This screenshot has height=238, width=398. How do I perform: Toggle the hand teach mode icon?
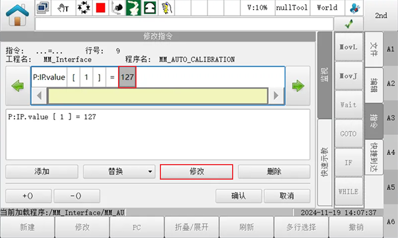click(x=63, y=8)
